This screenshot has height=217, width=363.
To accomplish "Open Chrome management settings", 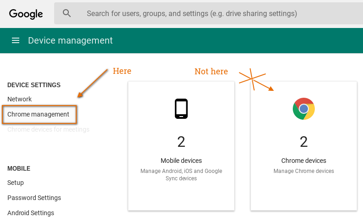I will point(38,114).
